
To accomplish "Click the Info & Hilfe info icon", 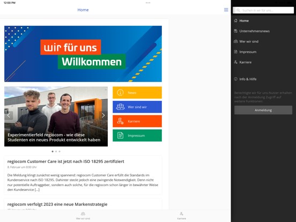I will [235, 79].
